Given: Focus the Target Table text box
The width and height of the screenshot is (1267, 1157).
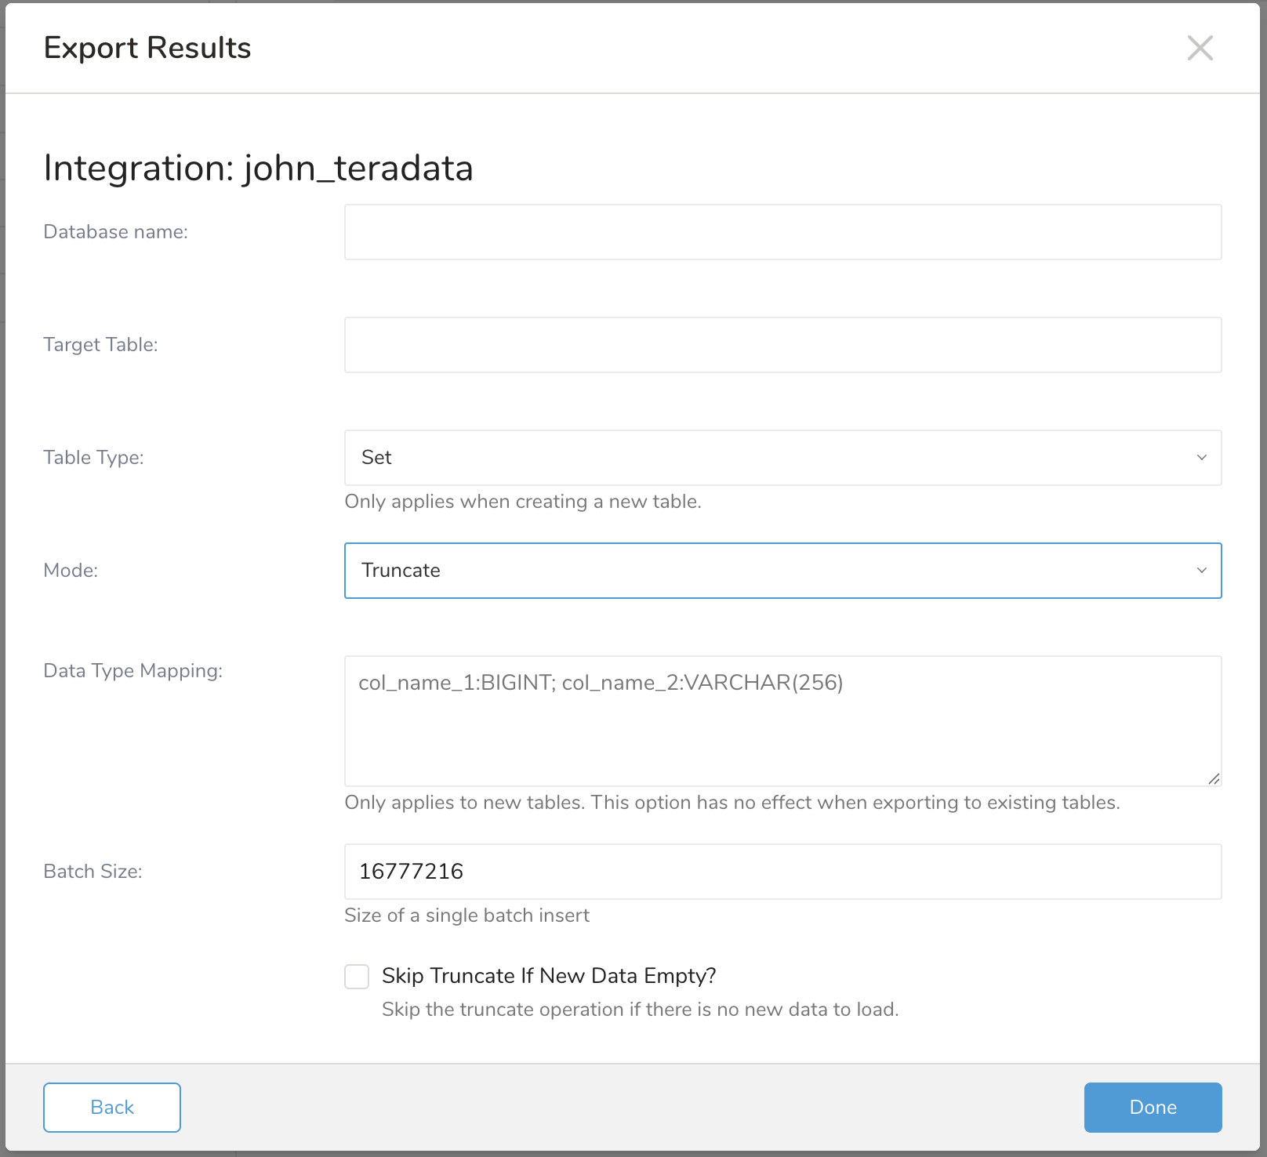Looking at the screenshot, I should click(782, 345).
